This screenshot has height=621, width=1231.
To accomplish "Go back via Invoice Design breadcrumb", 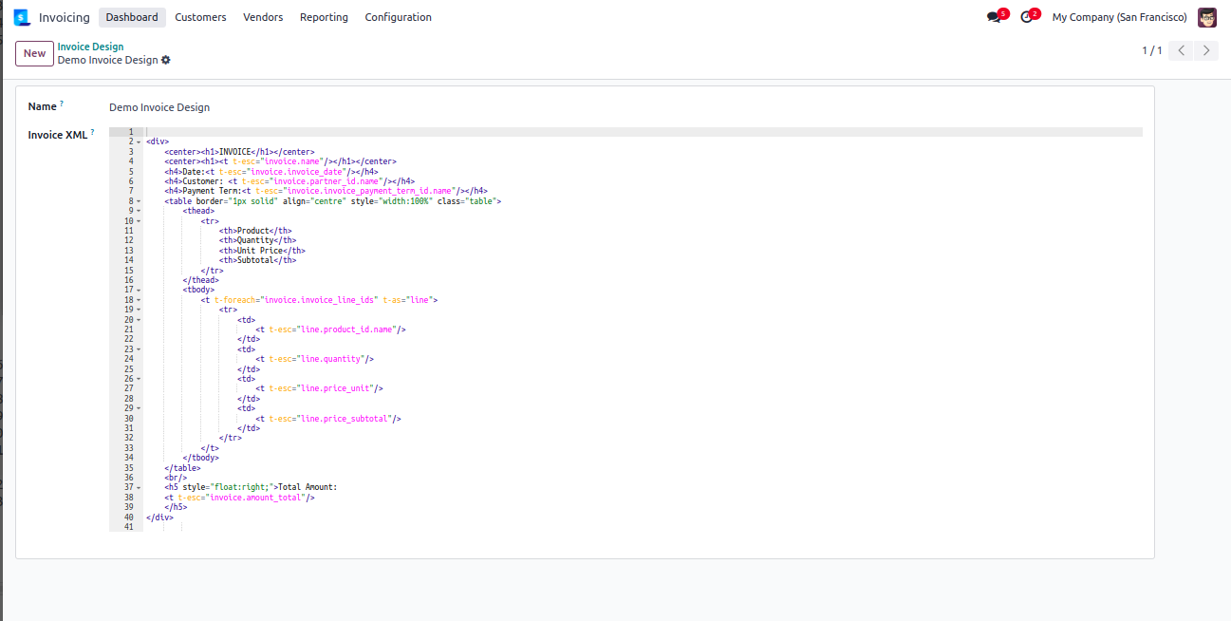I will pyautogui.click(x=90, y=47).
